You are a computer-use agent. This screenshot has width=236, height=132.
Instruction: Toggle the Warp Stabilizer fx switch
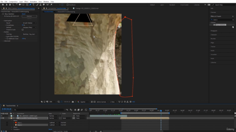tap(3, 14)
